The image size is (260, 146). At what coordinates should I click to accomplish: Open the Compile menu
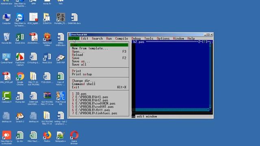121,39
